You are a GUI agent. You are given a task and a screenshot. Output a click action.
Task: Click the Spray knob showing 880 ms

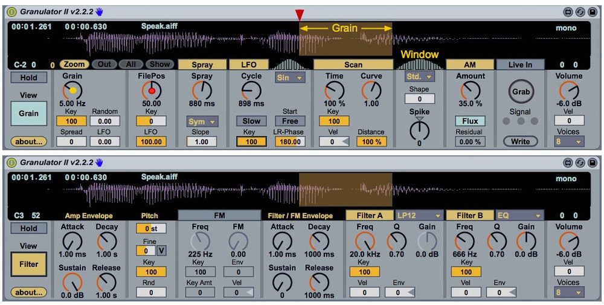[x=202, y=91]
